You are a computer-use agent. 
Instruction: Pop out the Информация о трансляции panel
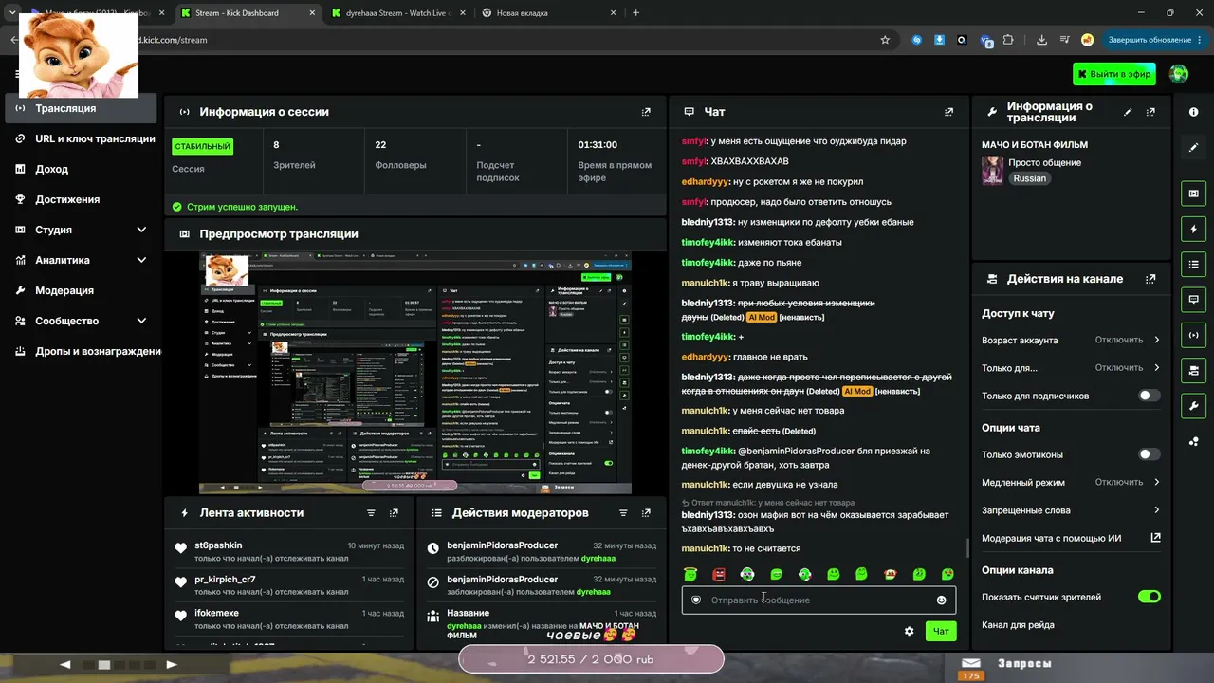pos(1150,112)
